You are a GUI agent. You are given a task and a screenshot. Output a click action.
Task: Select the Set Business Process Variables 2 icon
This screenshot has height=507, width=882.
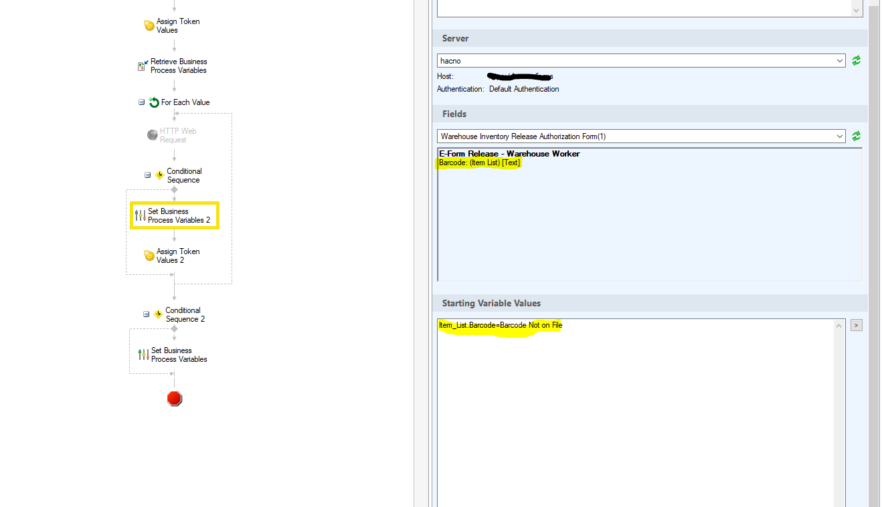[x=141, y=215]
